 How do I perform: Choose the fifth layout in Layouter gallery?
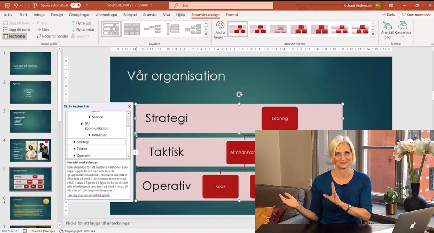coord(193,29)
